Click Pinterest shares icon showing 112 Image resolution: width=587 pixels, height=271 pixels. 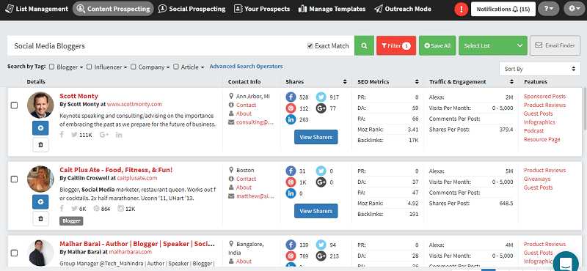point(291,108)
